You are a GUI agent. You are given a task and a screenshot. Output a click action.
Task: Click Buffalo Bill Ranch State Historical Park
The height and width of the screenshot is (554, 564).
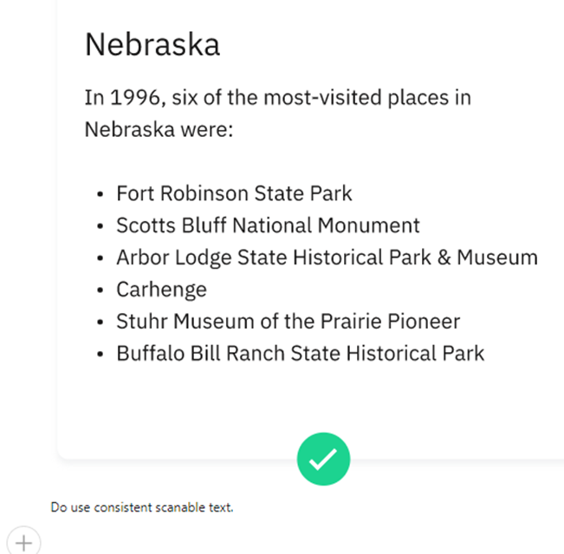pos(300,354)
